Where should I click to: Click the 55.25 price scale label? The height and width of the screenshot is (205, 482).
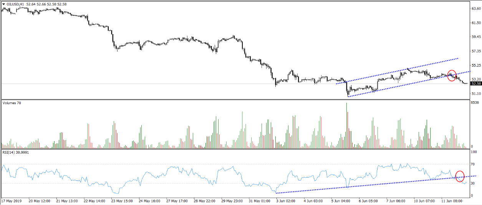point(476,65)
